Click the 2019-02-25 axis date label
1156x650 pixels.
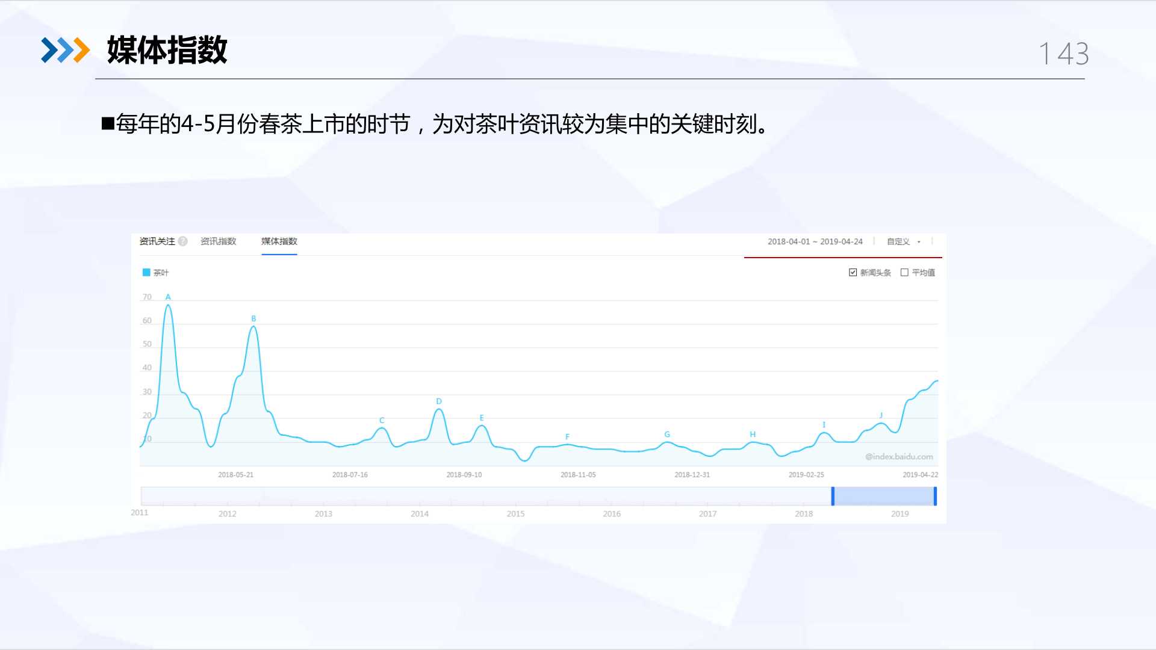(806, 475)
